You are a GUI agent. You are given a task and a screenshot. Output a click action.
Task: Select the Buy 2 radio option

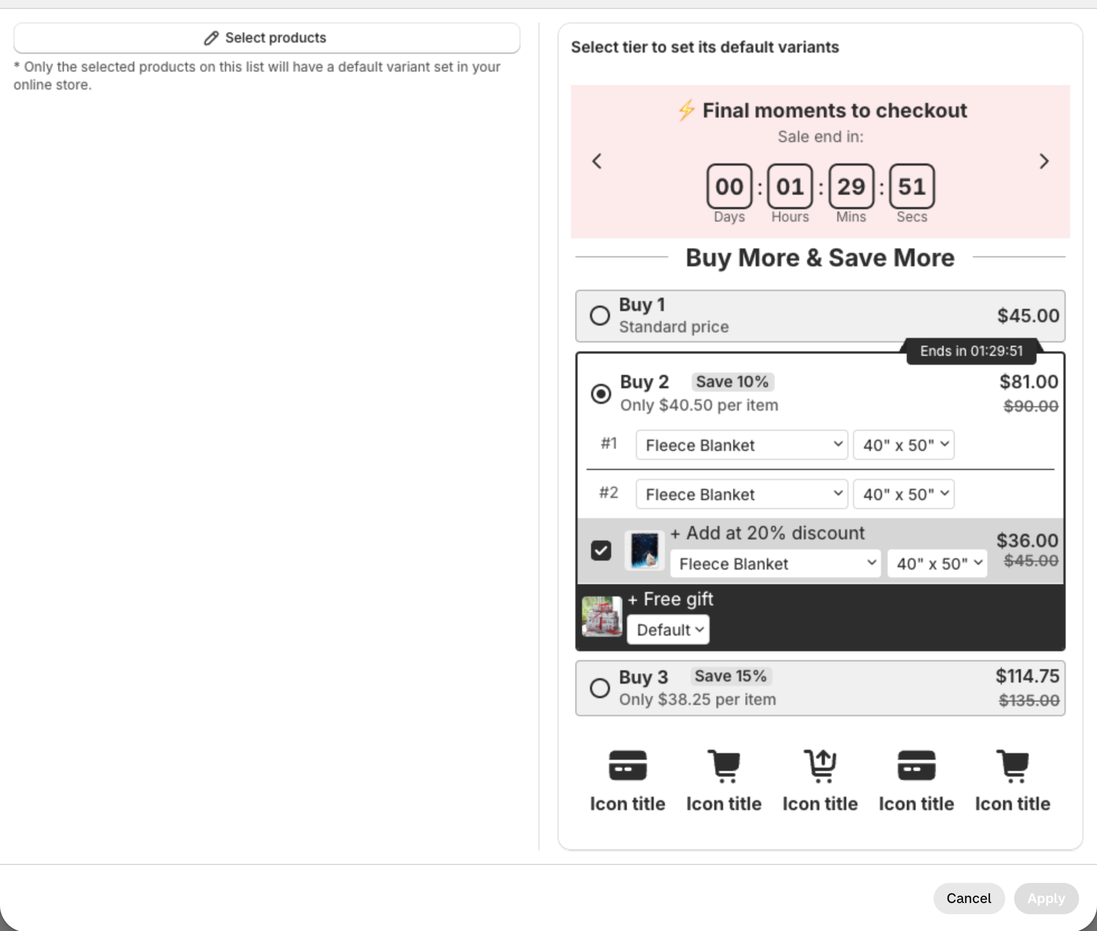click(x=601, y=394)
